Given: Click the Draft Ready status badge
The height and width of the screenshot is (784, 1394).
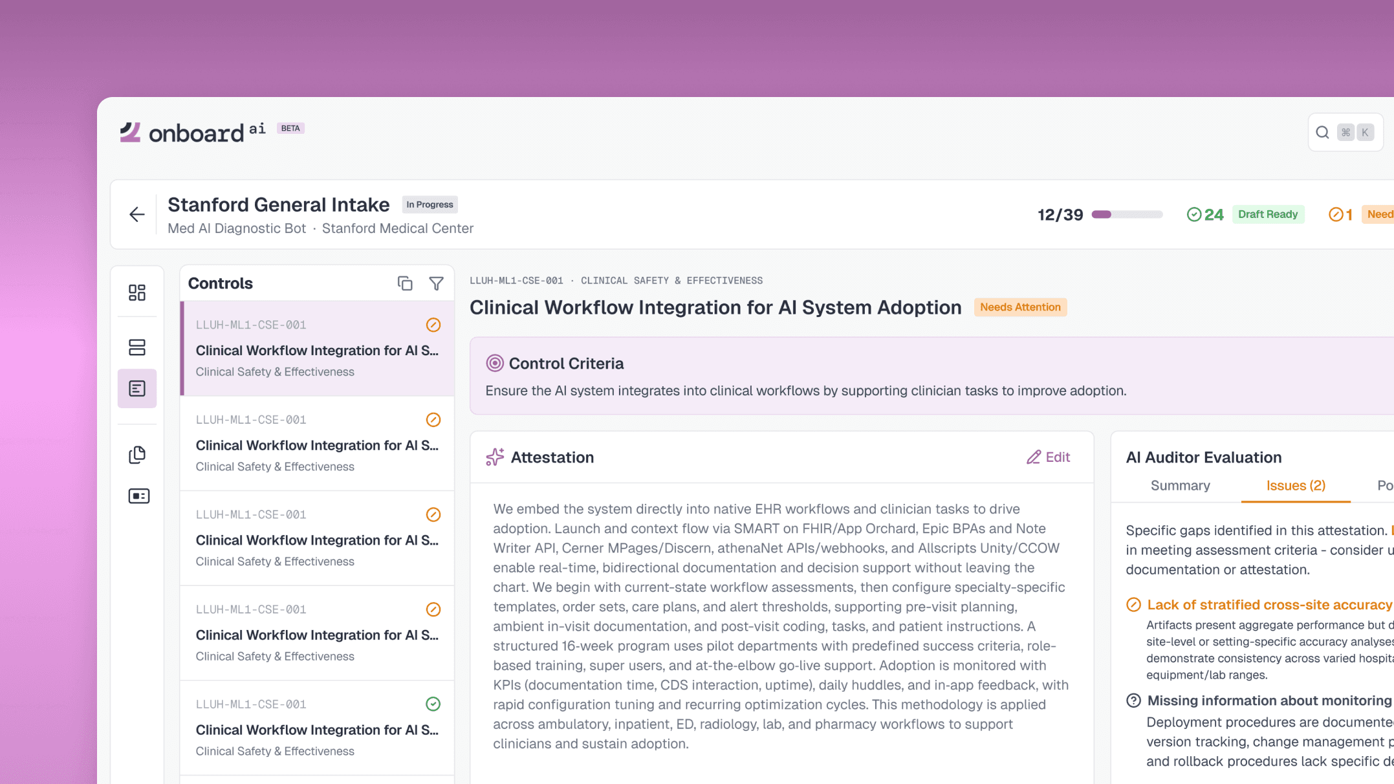Looking at the screenshot, I should [x=1267, y=215].
